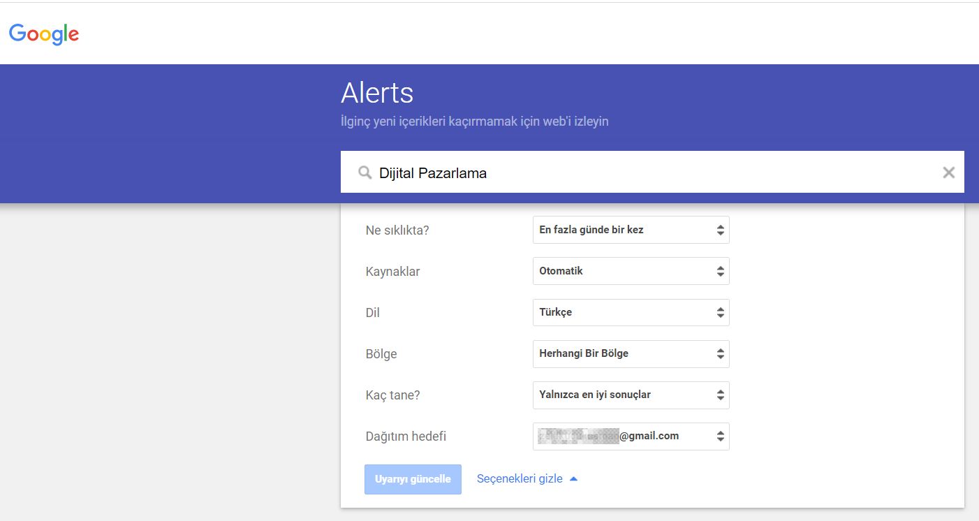
Task: Click the Uyarıyı güncelle button
Action: [x=413, y=479]
